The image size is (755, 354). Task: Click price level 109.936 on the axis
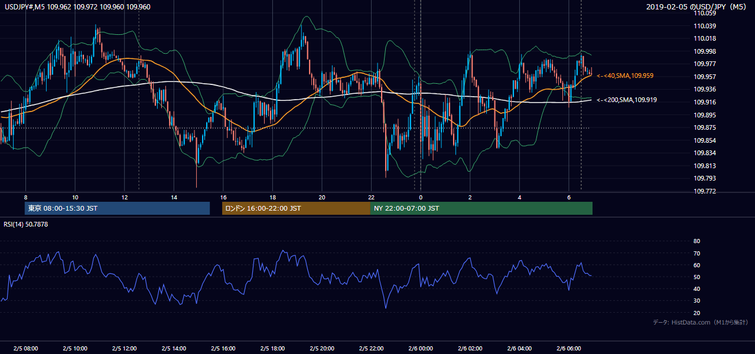pos(705,89)
